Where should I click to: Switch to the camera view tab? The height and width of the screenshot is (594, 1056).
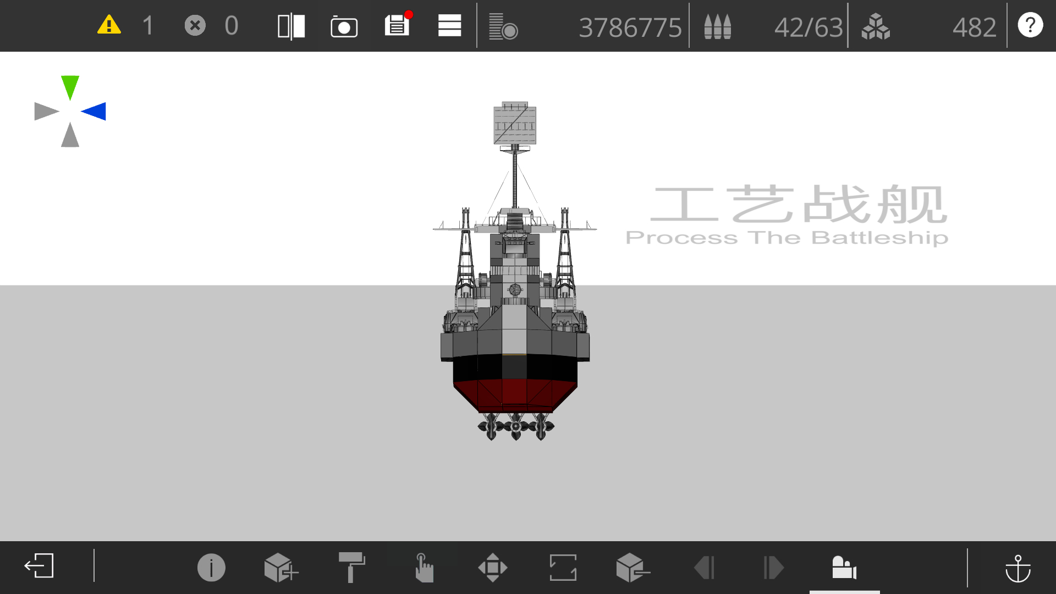click(844, 567)
